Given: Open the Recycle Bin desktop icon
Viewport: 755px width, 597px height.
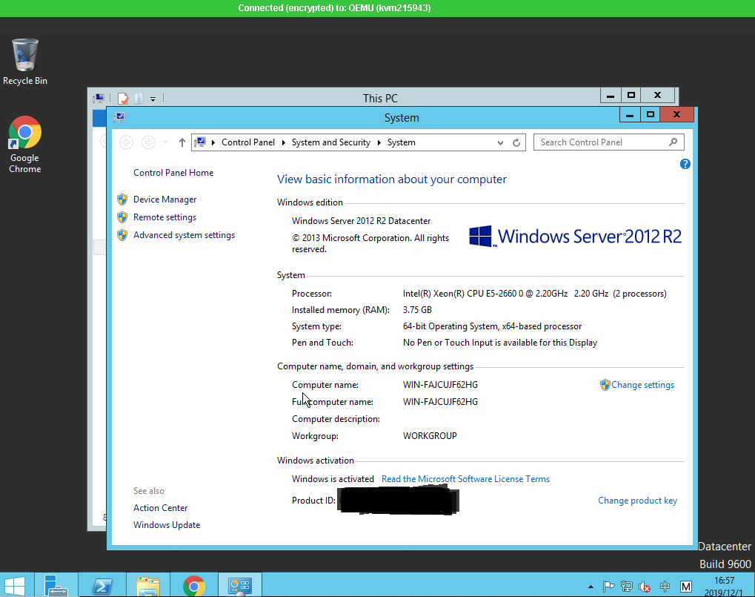Looking at the screenshot, I should (x=24, y=62).
